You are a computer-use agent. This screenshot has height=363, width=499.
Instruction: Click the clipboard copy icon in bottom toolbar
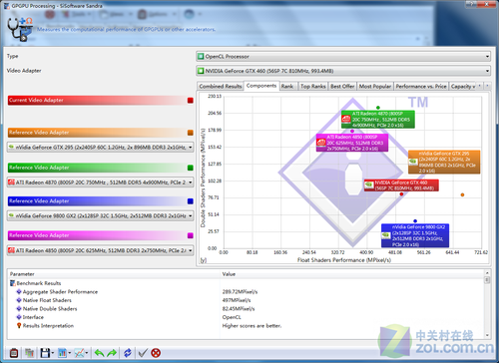[x=14, y=353]
